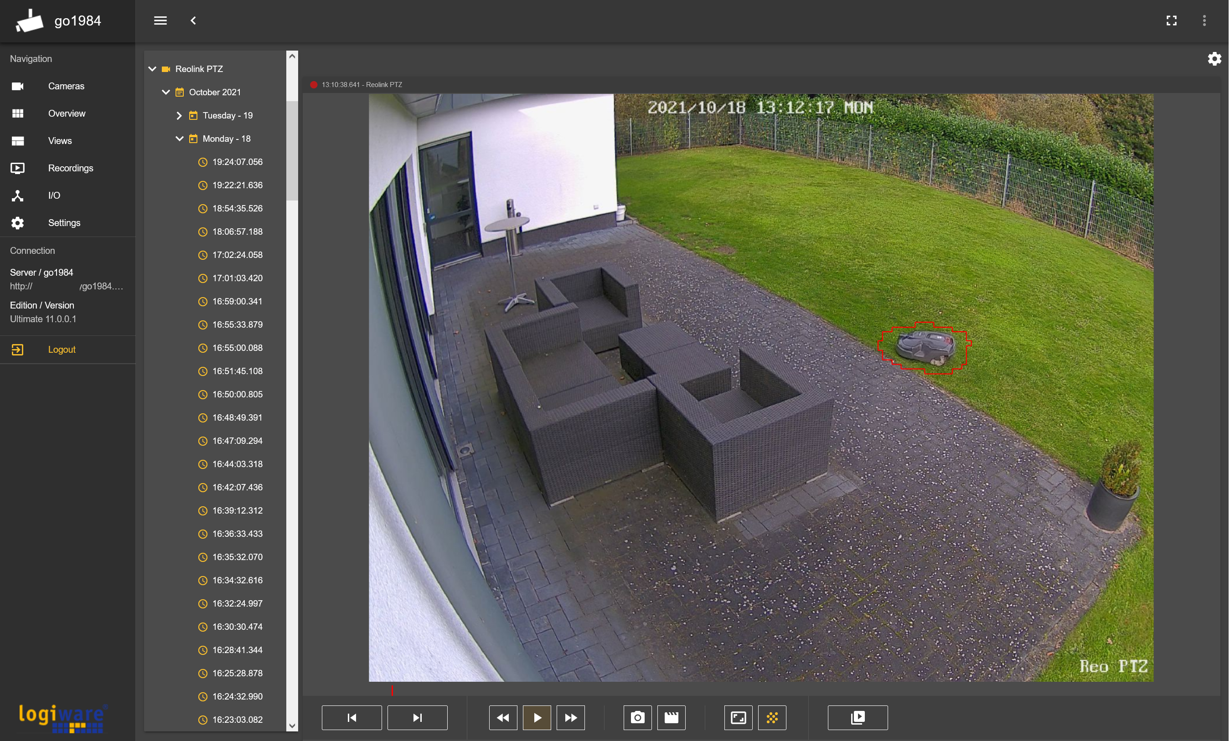Open recording 16:23:03.082
This screenshot has height=741, width=1230.
point(237,720)
